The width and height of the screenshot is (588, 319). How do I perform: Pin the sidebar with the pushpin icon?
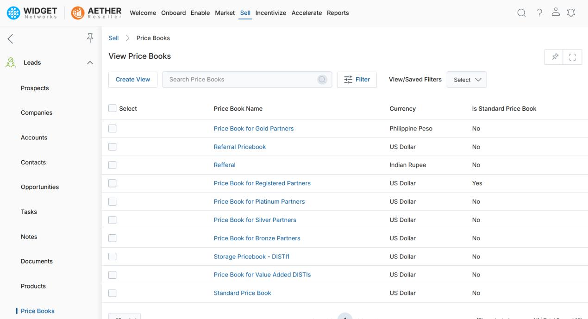click(90, 38)
